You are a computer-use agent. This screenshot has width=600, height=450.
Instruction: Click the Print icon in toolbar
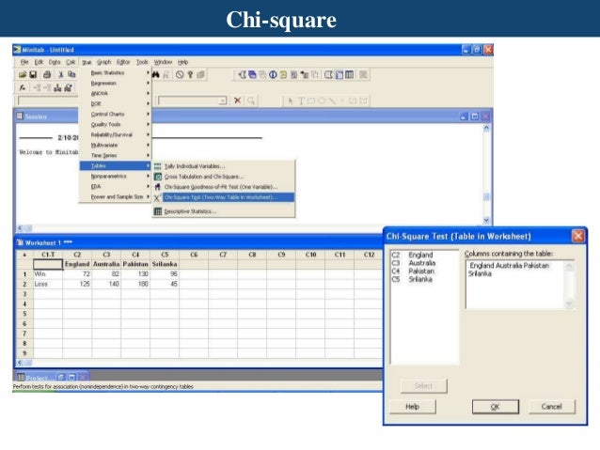(47, 74)
